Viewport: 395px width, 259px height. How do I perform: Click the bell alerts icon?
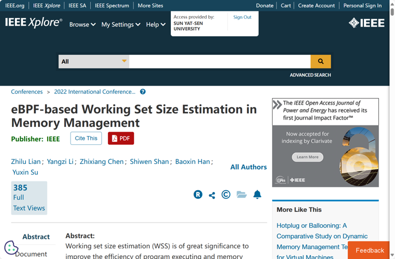pyautogui.click(x=257, y=195)
